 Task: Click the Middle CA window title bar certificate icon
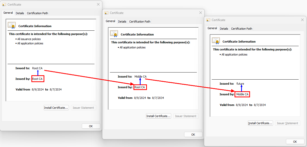click(106, 13)
